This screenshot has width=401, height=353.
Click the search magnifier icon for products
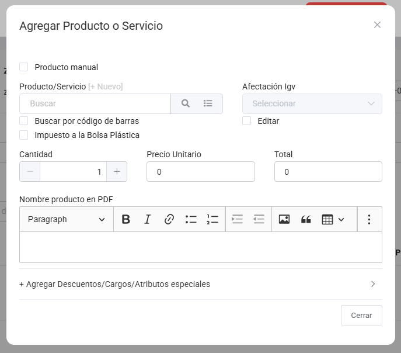[186, 103]
